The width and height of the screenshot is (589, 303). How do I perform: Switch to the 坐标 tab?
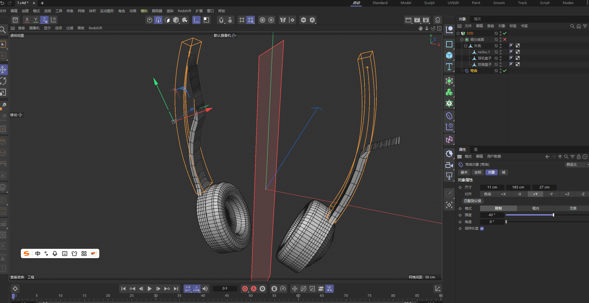click(478, 172)
